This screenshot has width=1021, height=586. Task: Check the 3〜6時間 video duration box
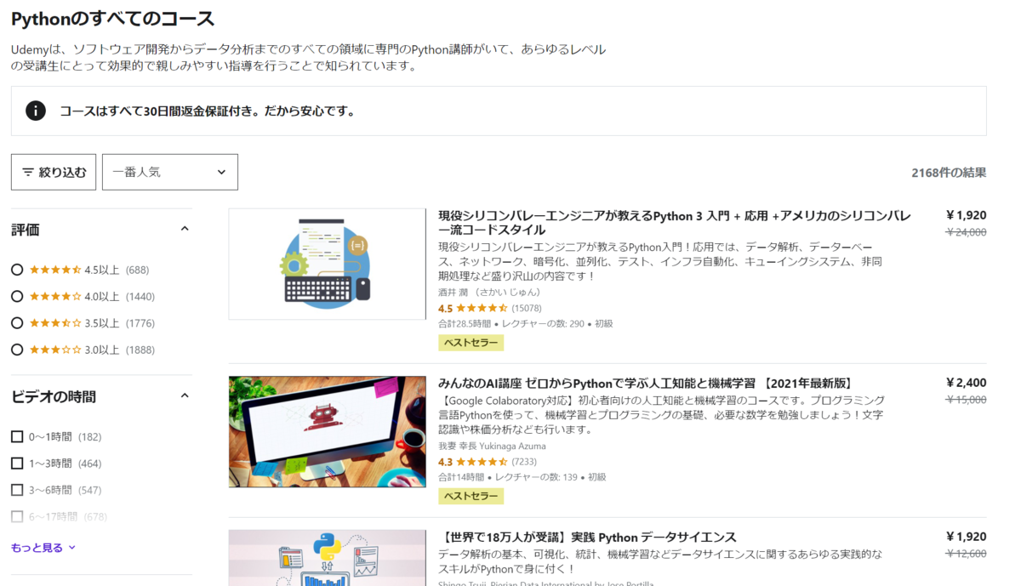click(17, 490)
